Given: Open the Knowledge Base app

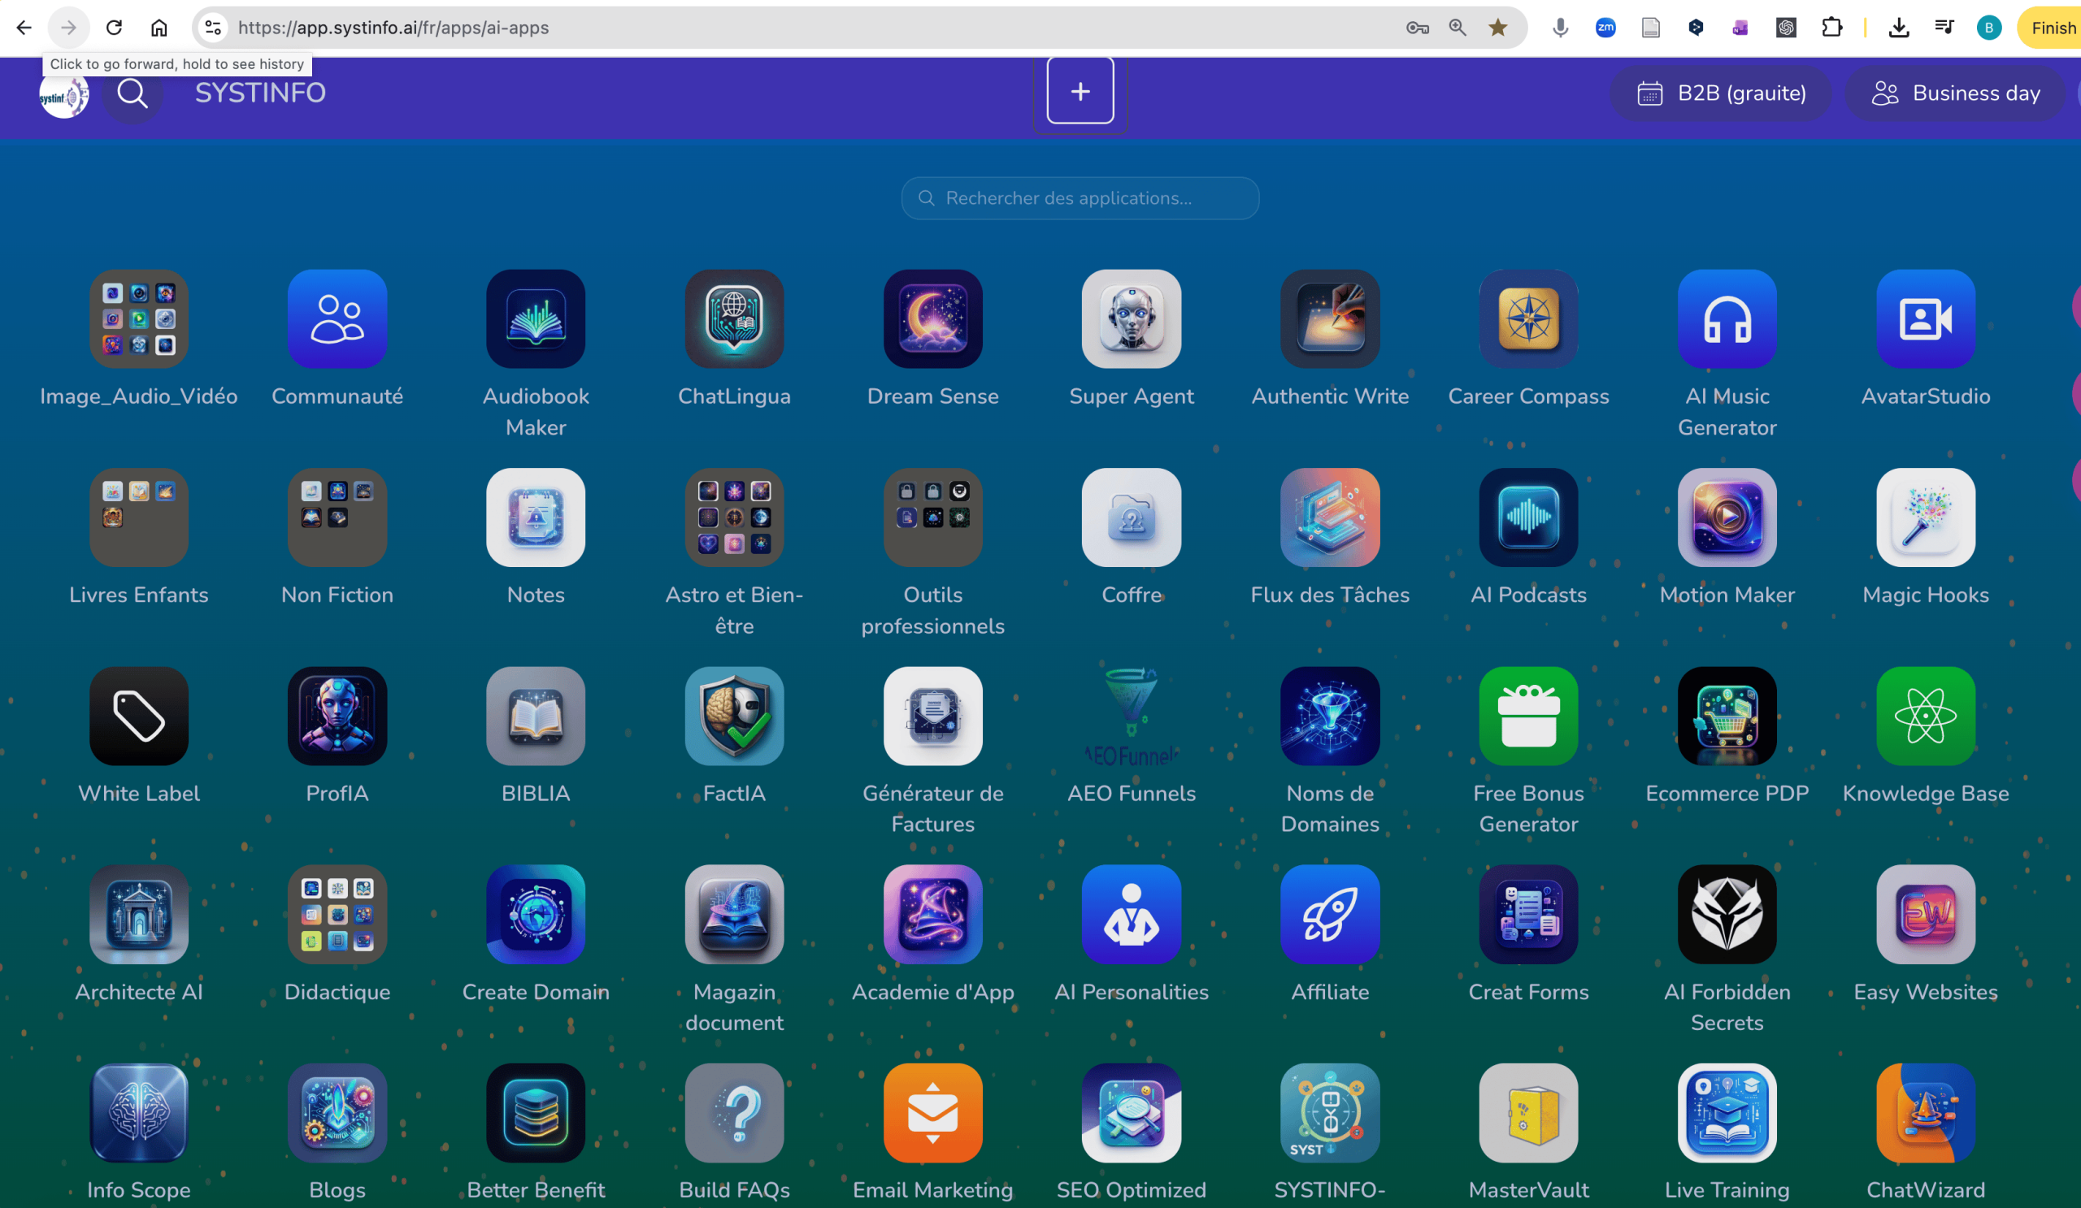Looking at the screenshot, I should point(1925,716).
